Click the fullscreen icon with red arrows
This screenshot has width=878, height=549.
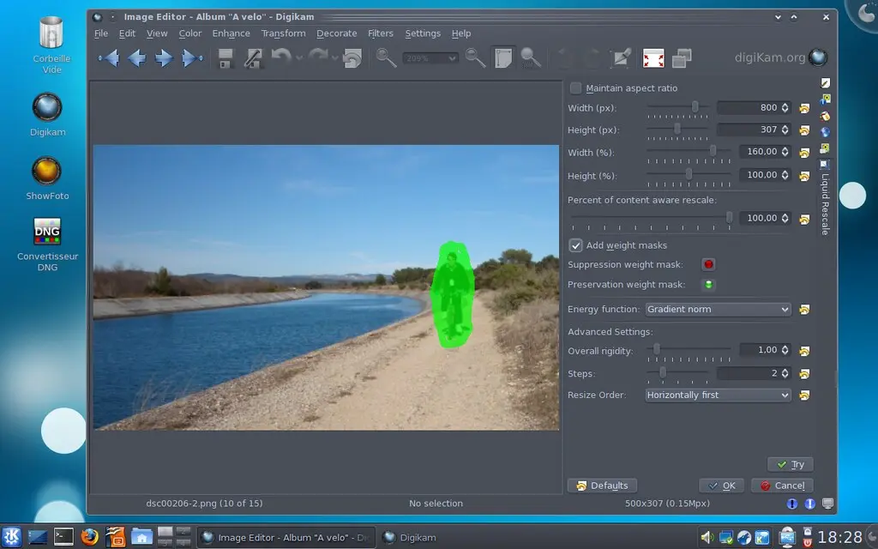[653, 58]
